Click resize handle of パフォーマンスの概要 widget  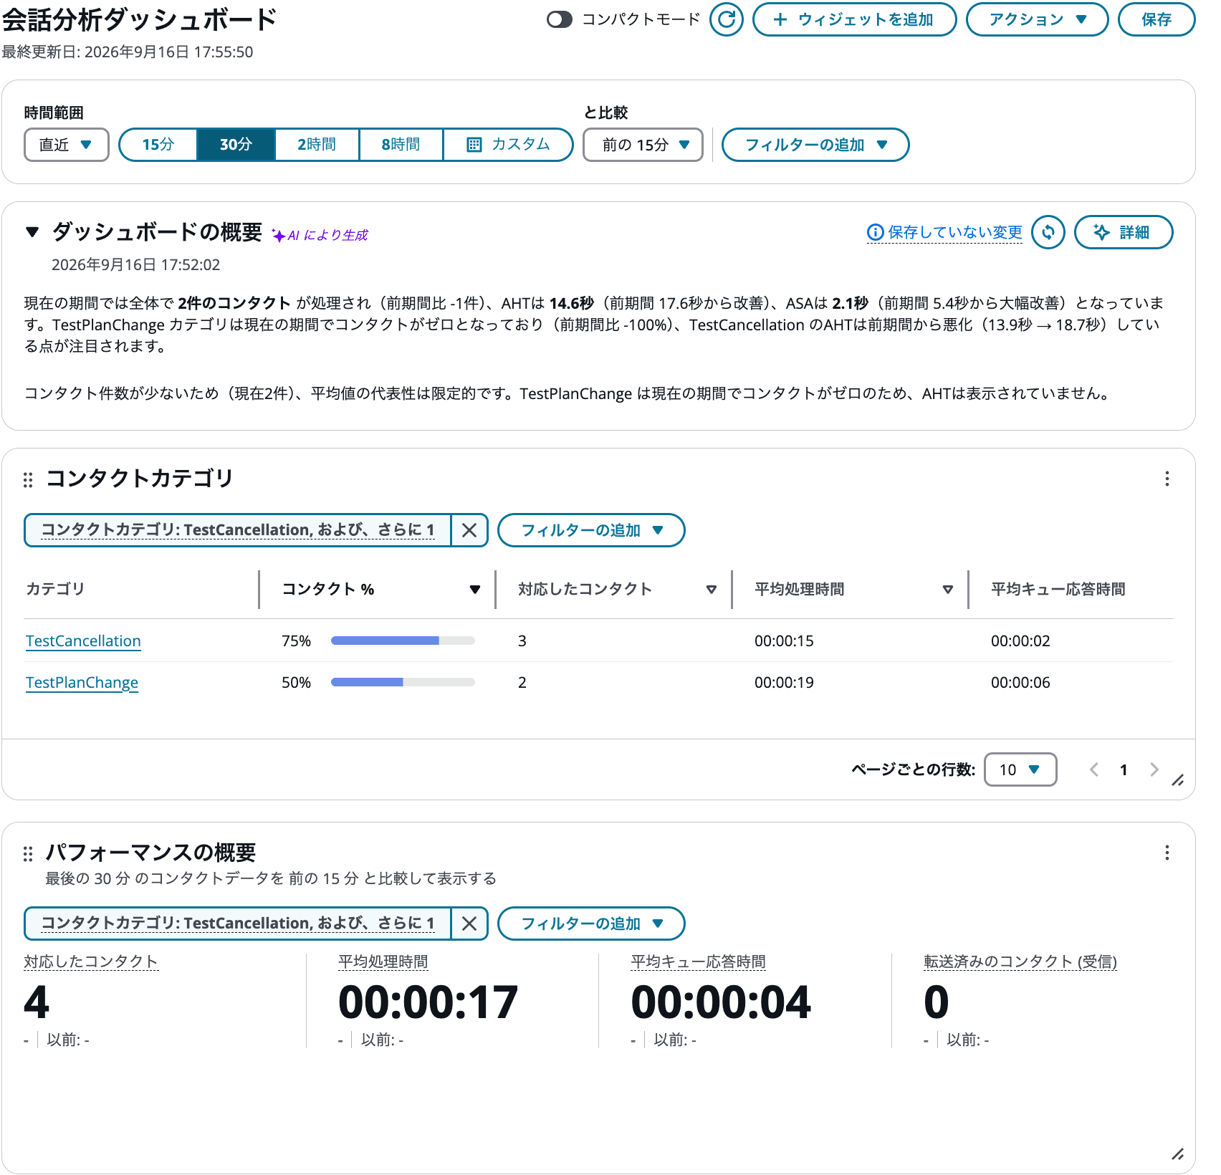tap(1177, 1154)
